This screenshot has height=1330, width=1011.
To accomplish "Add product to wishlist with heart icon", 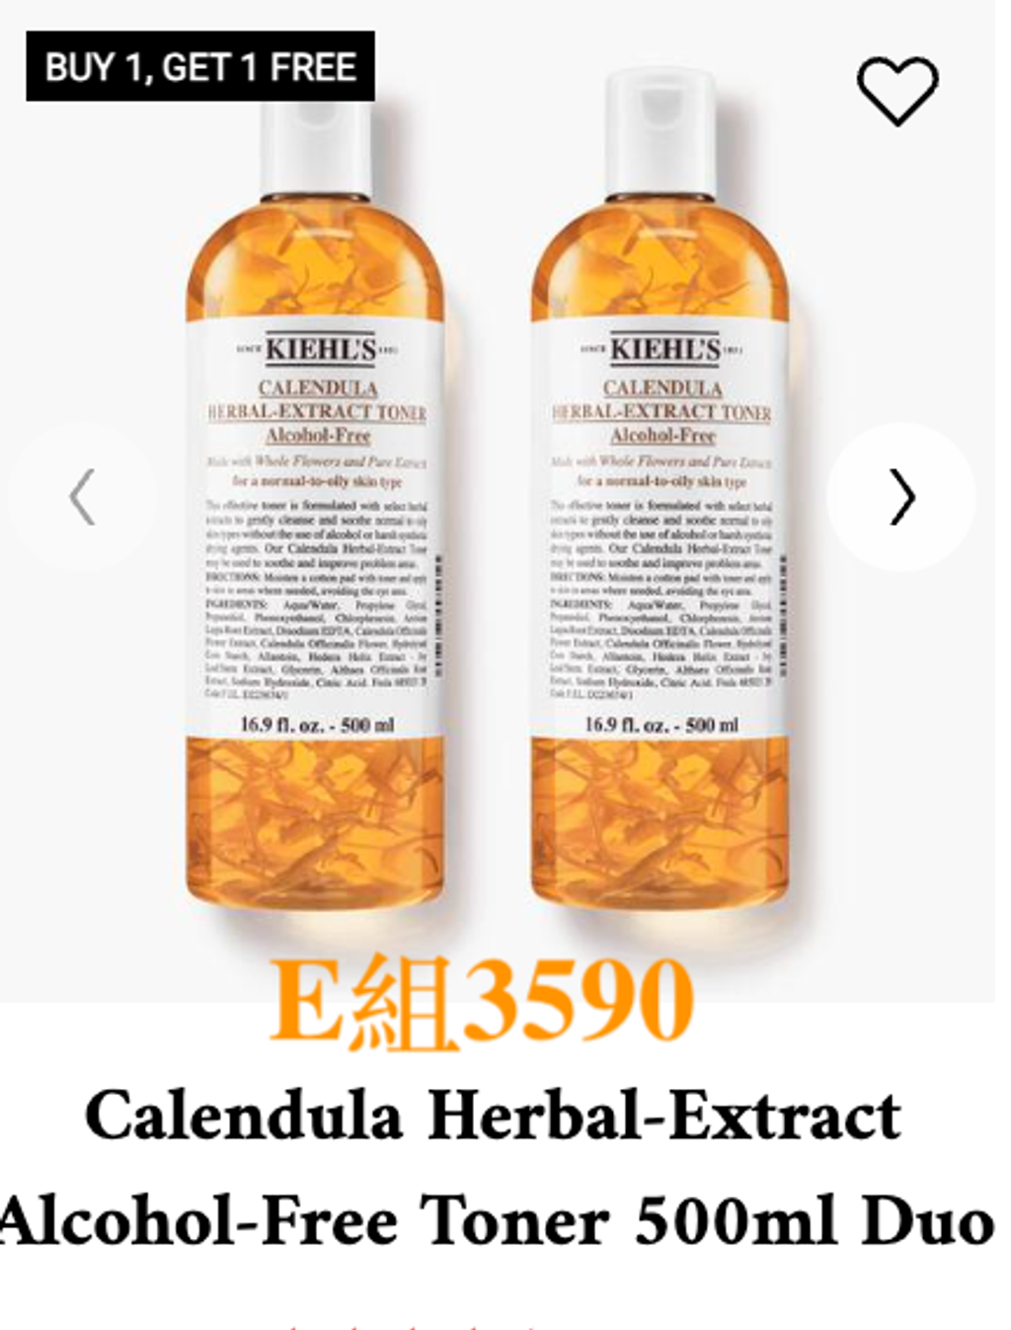I will pyautogui.click(x=896, y=91).
